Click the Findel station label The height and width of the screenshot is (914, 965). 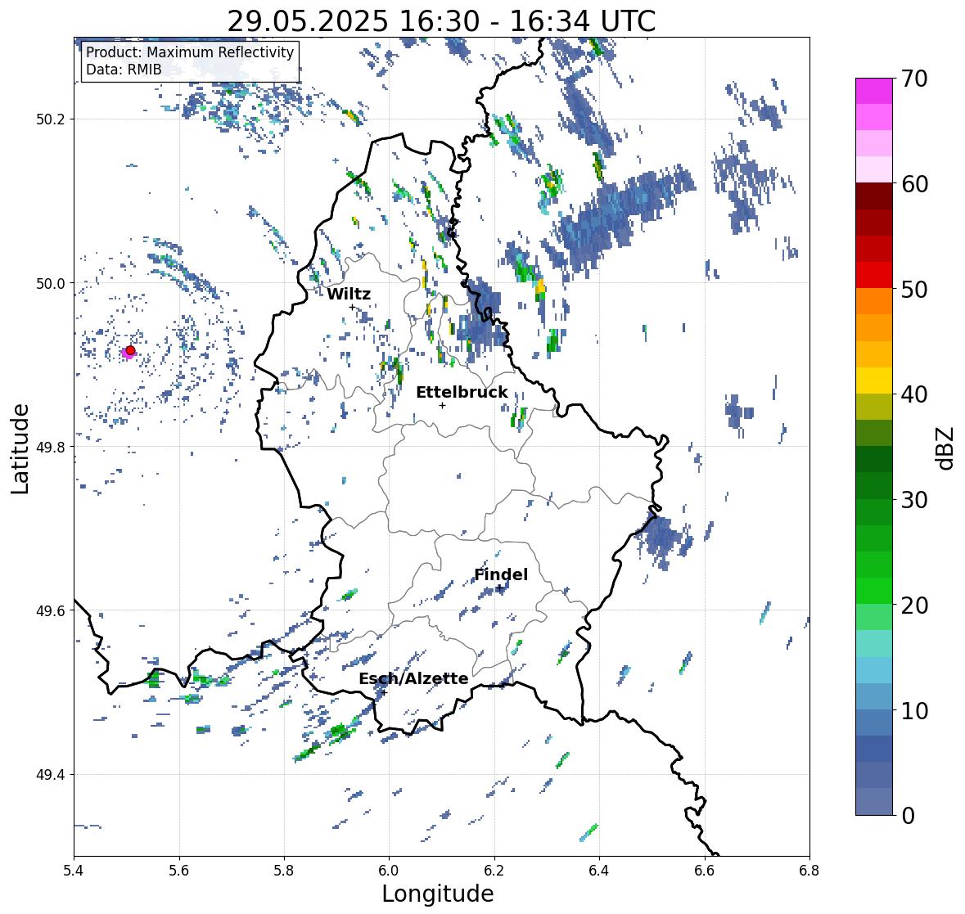click(x=500, y=574)
